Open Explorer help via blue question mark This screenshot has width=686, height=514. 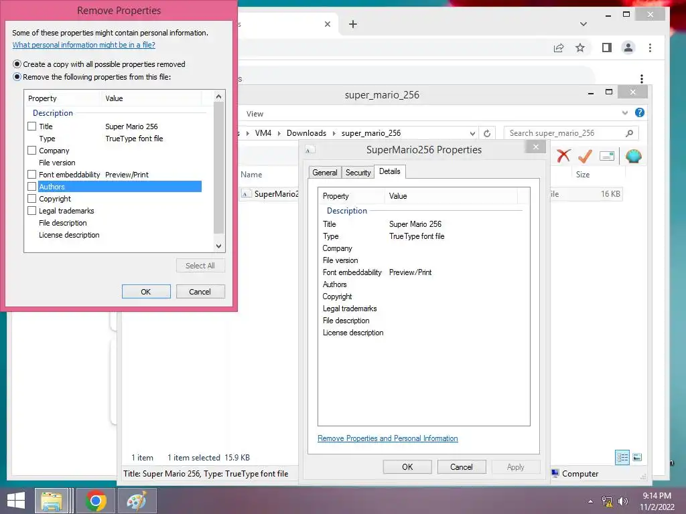pos(639,112)
